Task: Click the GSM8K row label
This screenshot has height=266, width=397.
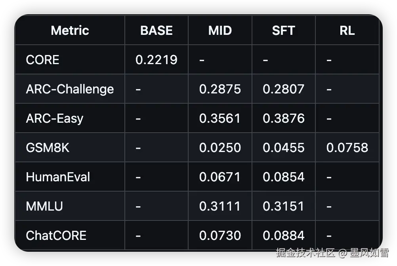Action: click(48, 148)
